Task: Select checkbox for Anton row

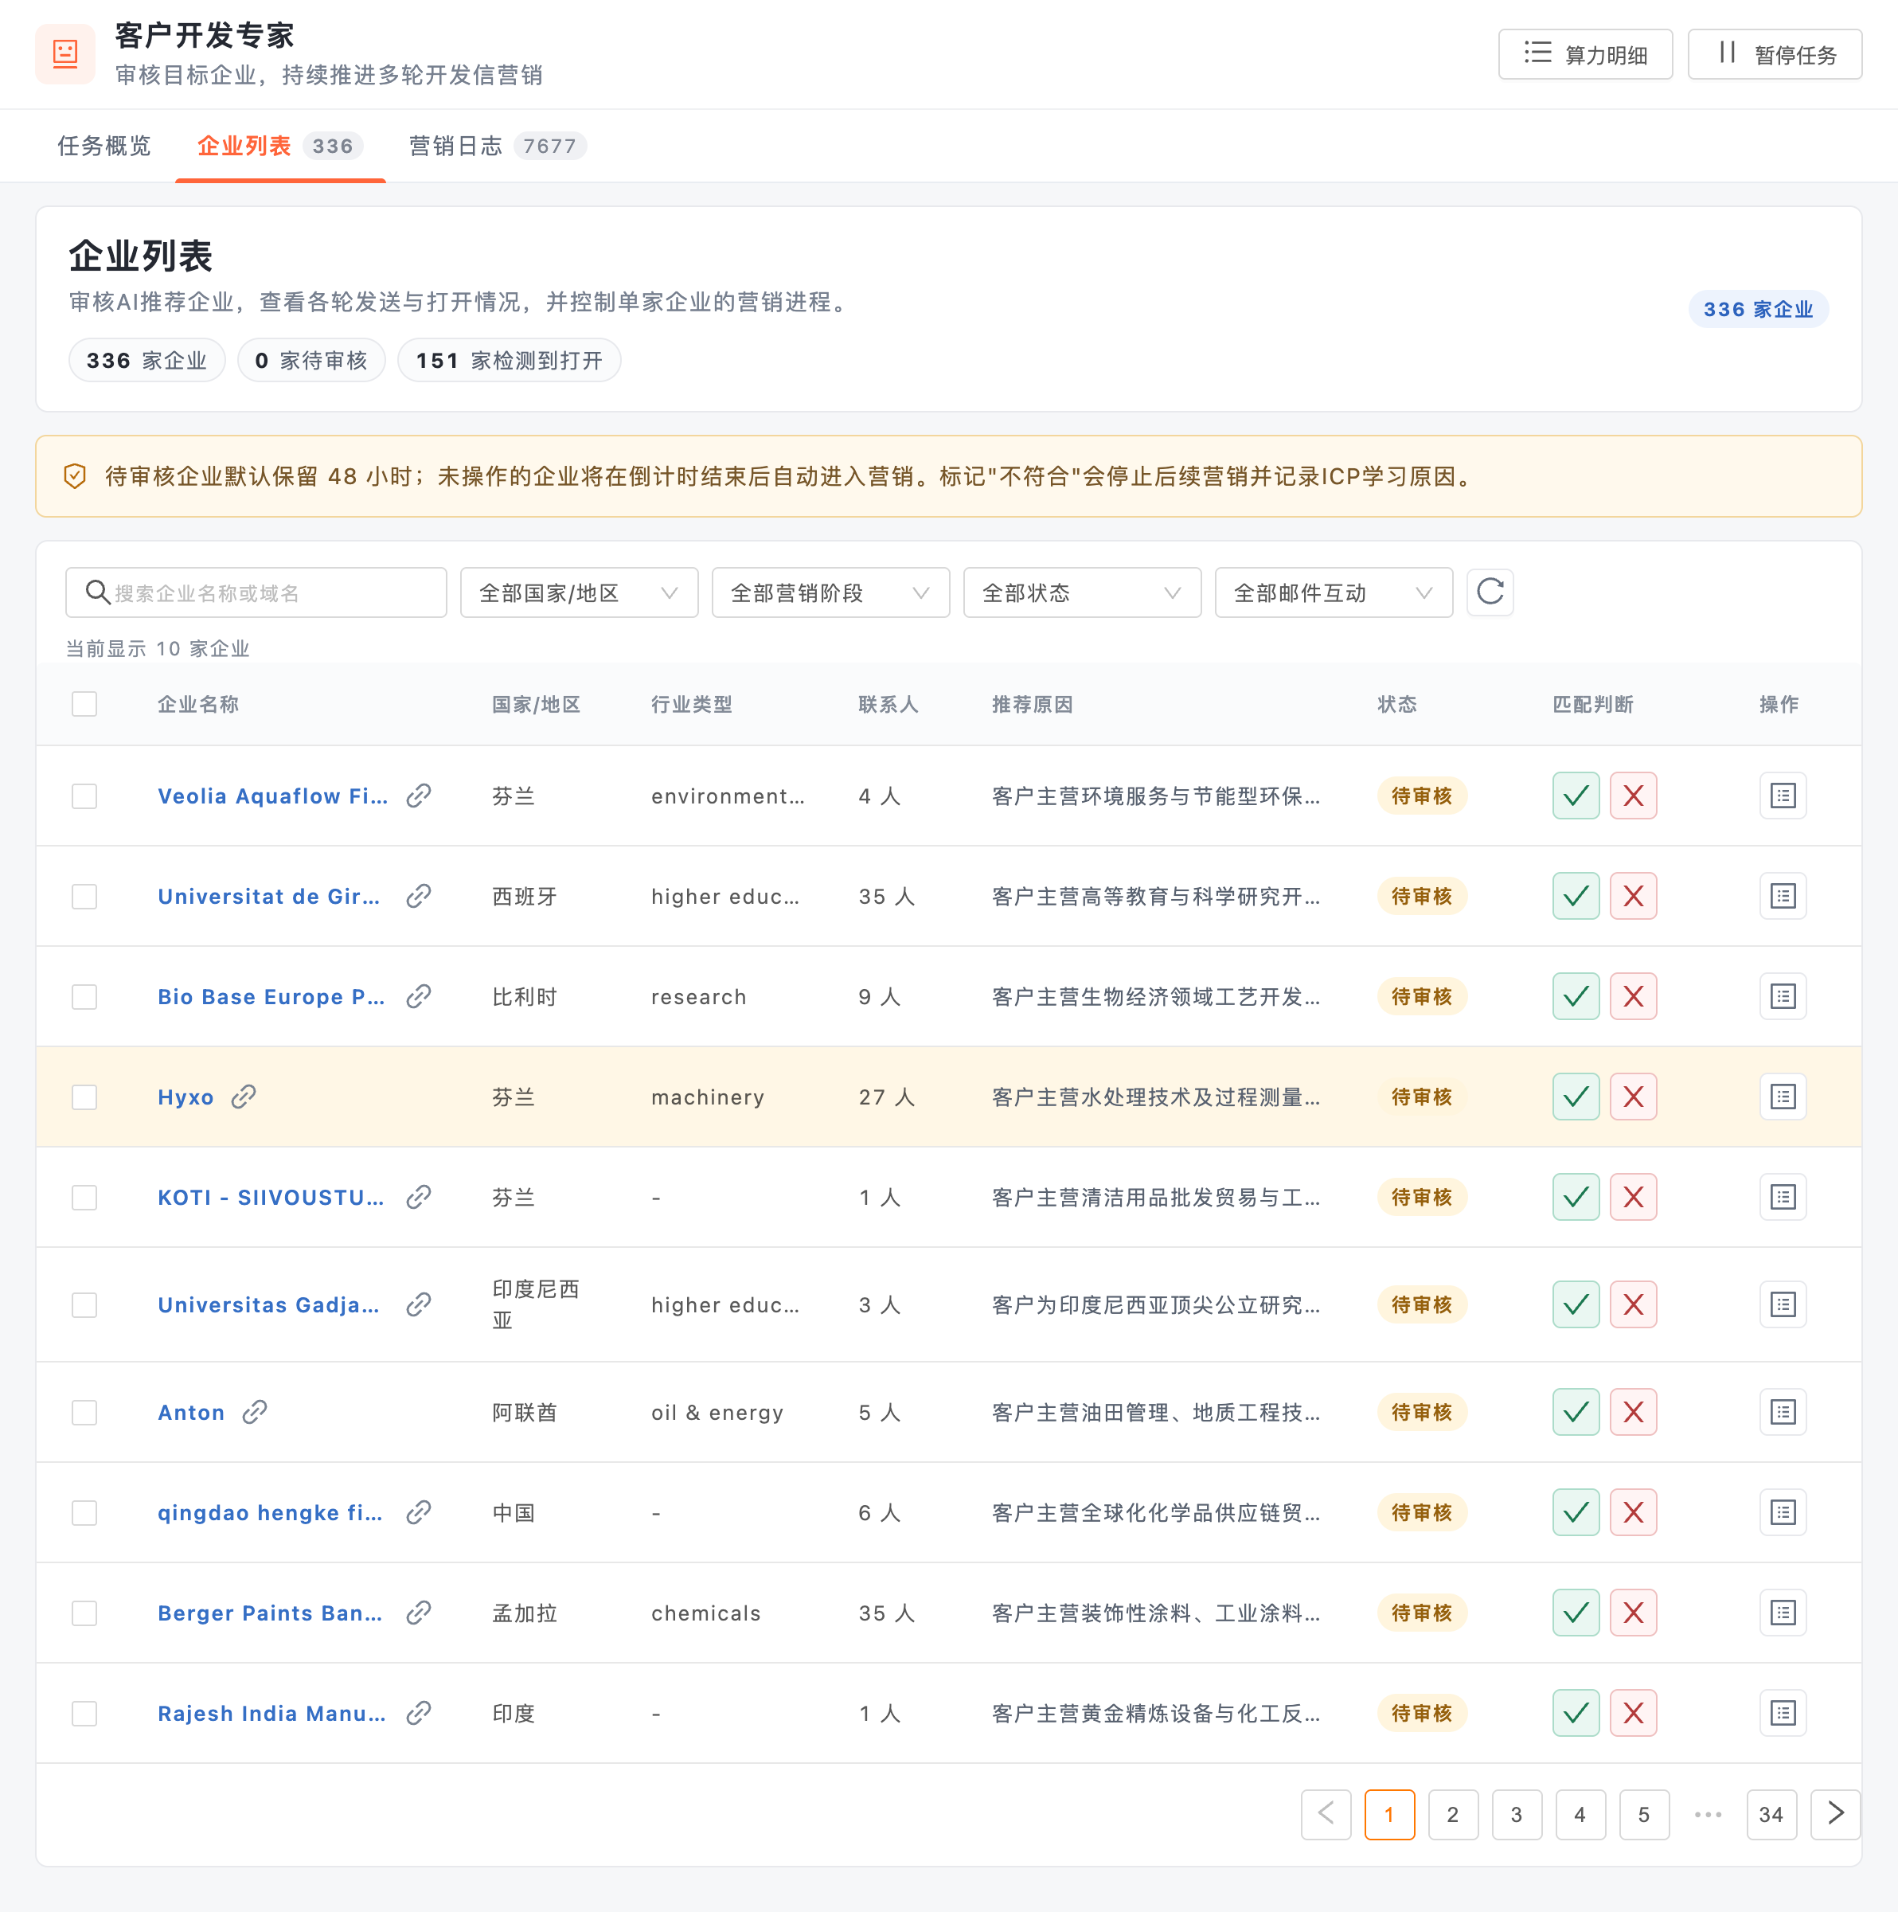Action: [x=84, y=1412]
